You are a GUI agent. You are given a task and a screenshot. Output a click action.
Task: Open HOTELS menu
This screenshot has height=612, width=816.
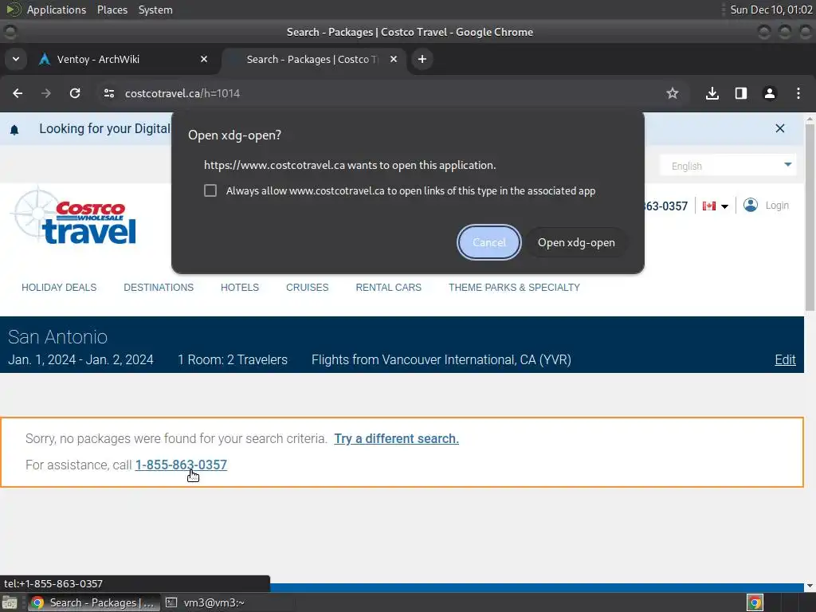pos(240,287)
